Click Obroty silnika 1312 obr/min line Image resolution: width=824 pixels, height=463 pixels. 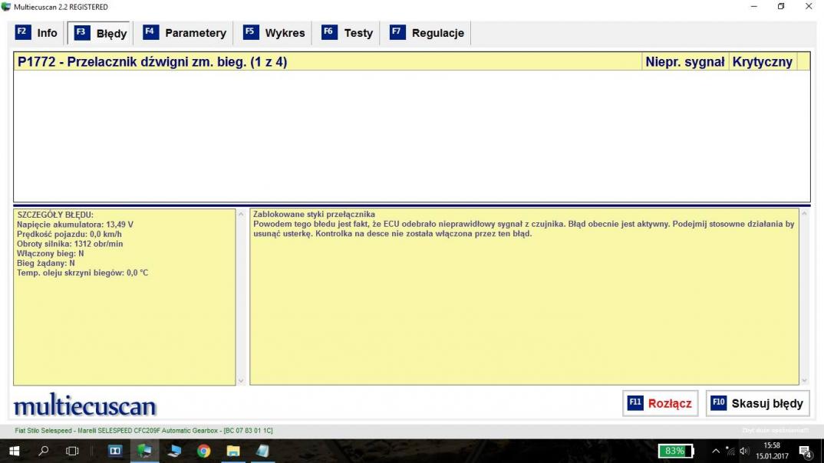pos(70,244)
